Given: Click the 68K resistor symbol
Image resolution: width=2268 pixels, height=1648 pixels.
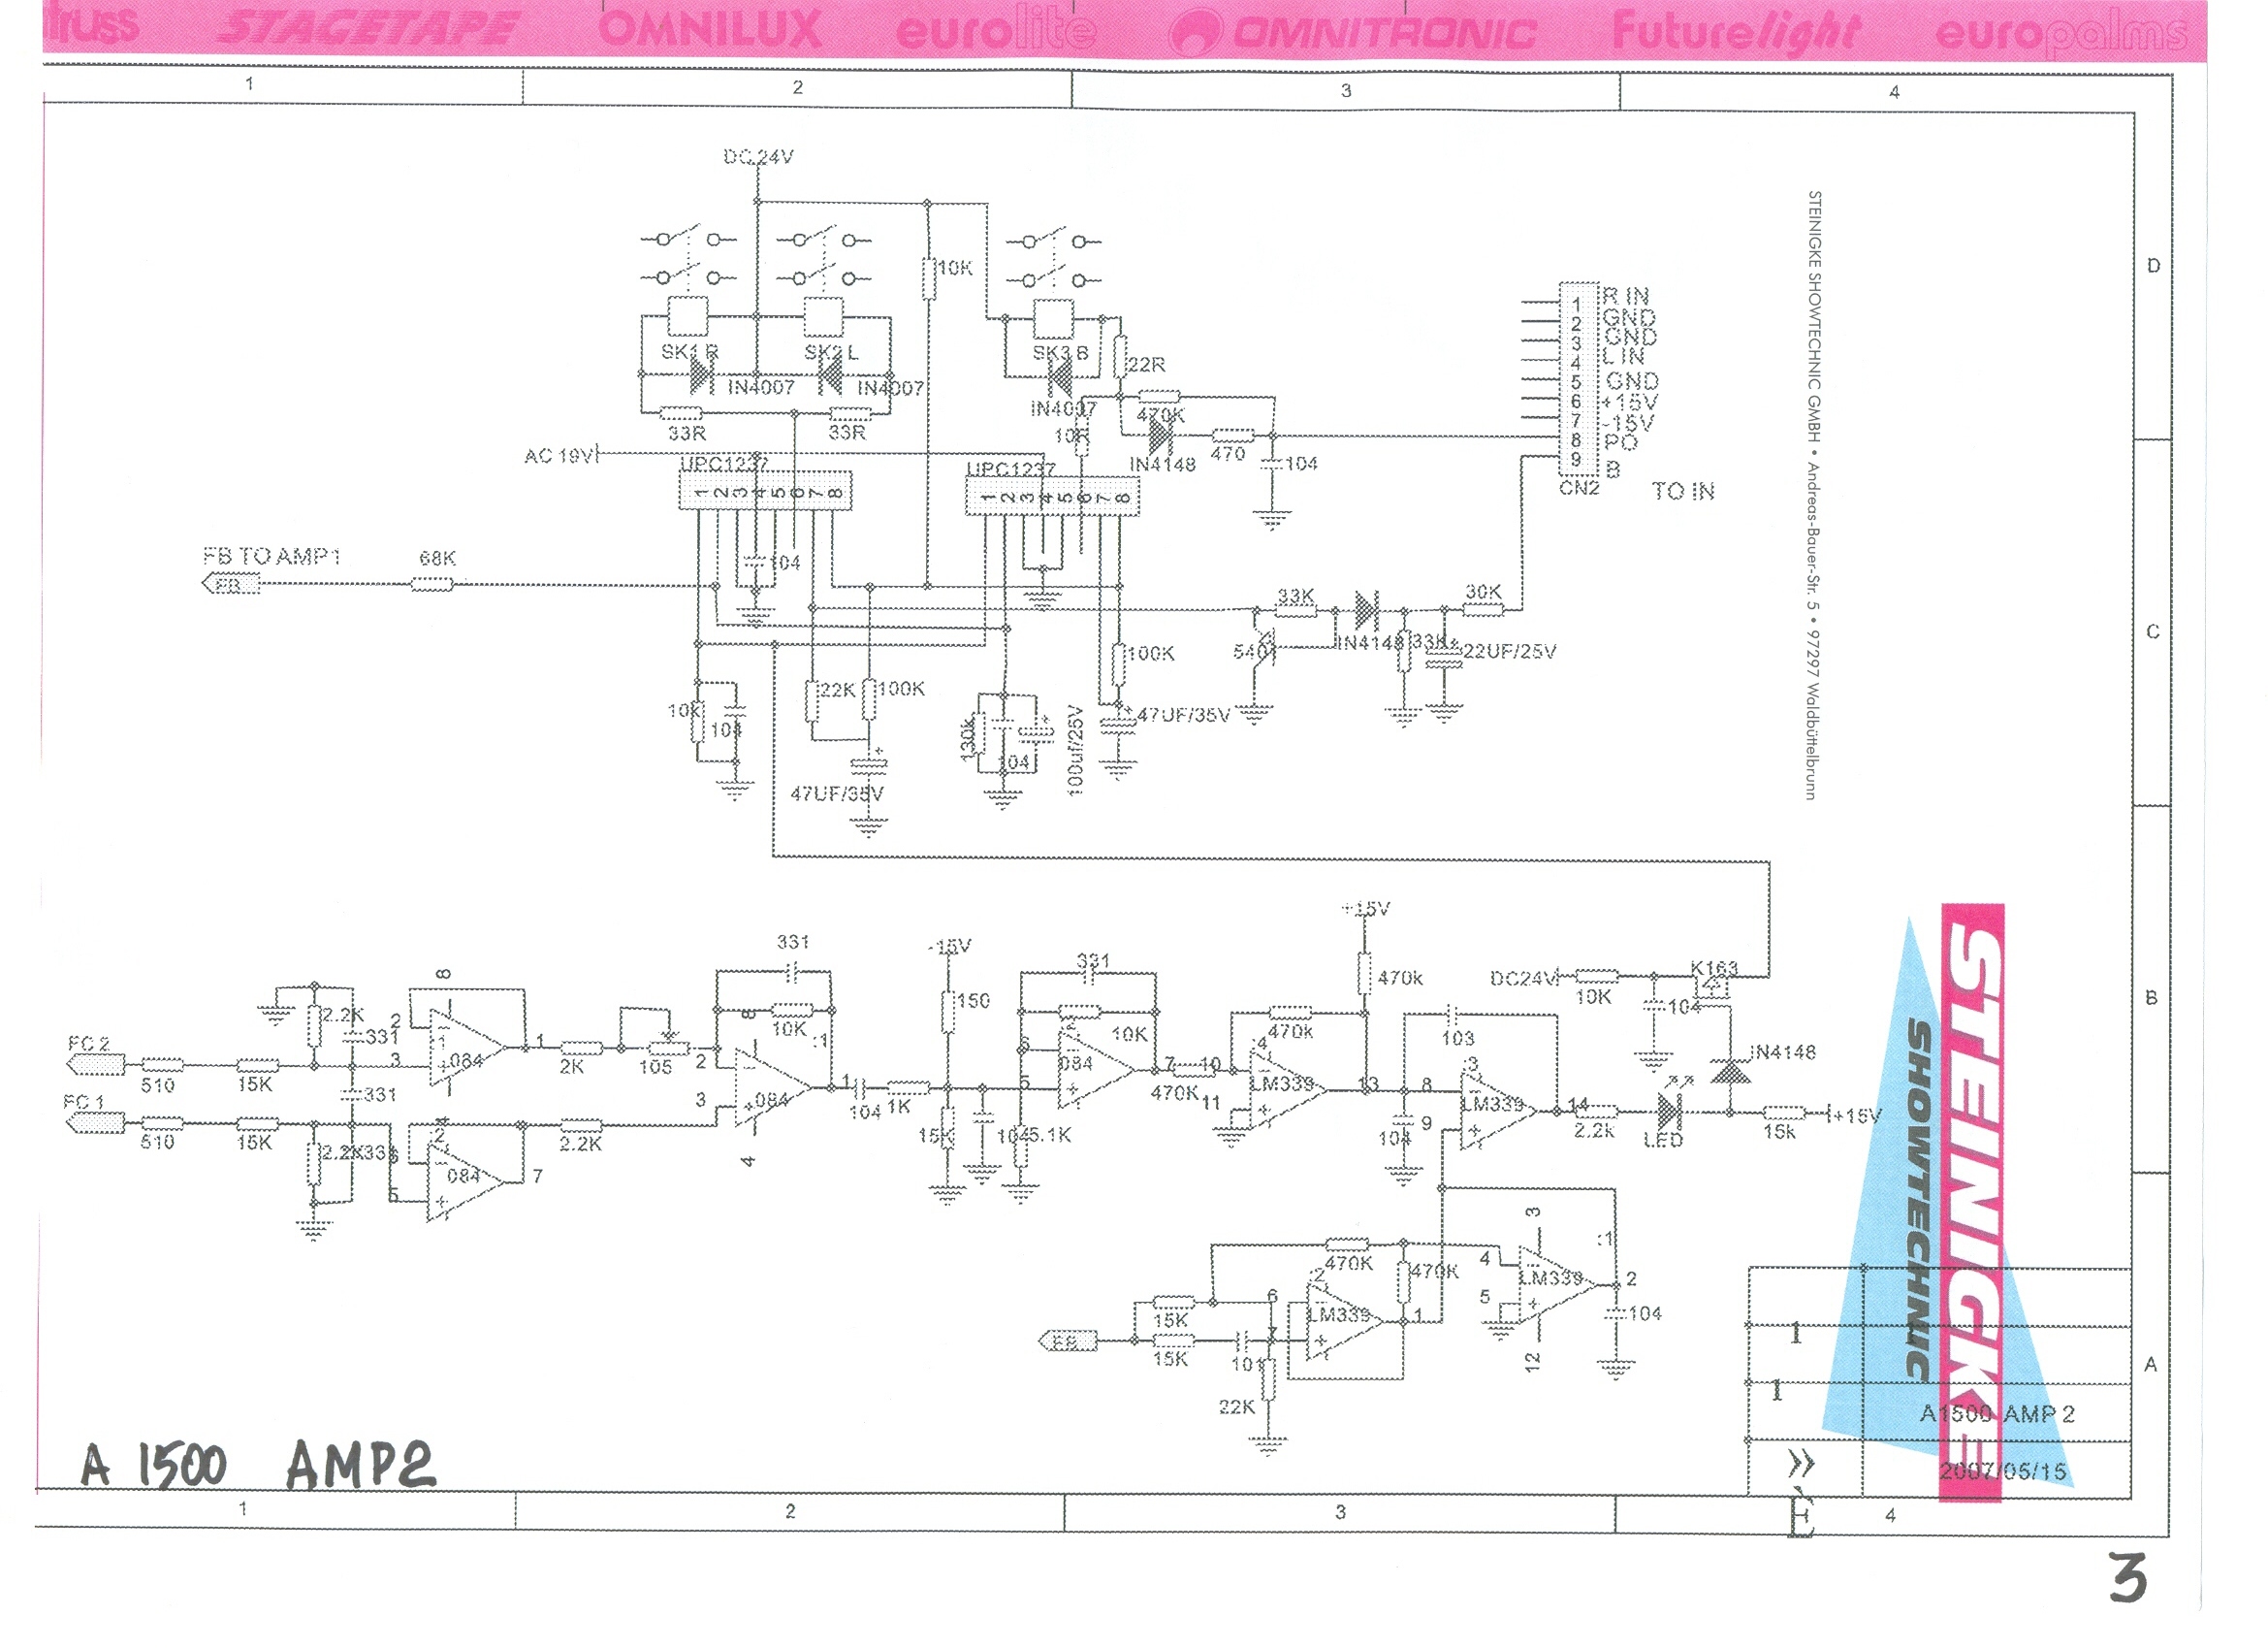Looking at the screenshot, I should 432,584.
